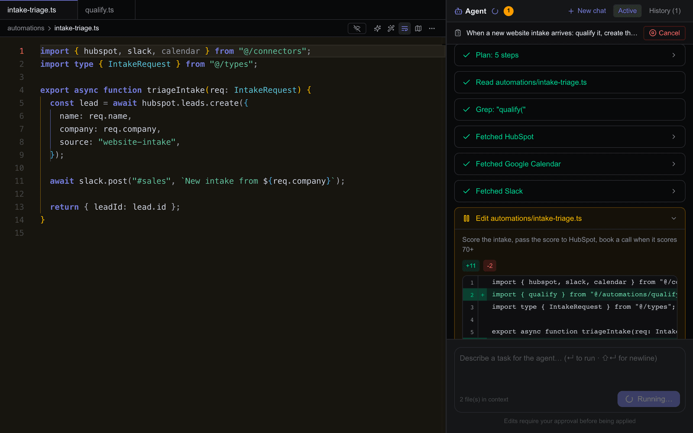The image size is (693, 433).
Task: Click the Agent robot icon
Action: click(x=458, y=11)
